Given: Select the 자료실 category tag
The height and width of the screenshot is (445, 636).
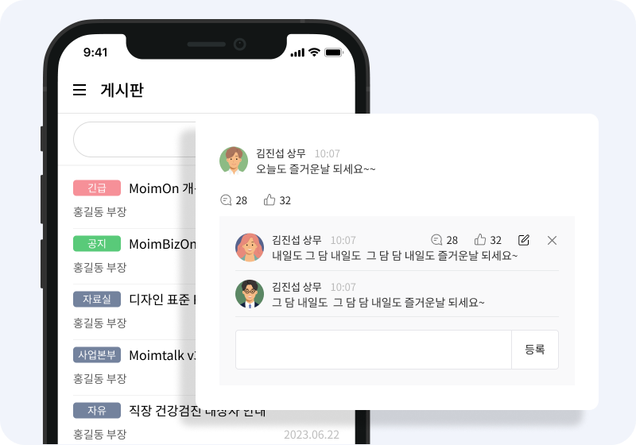Looking at the screenshot, I should point(97,299).
